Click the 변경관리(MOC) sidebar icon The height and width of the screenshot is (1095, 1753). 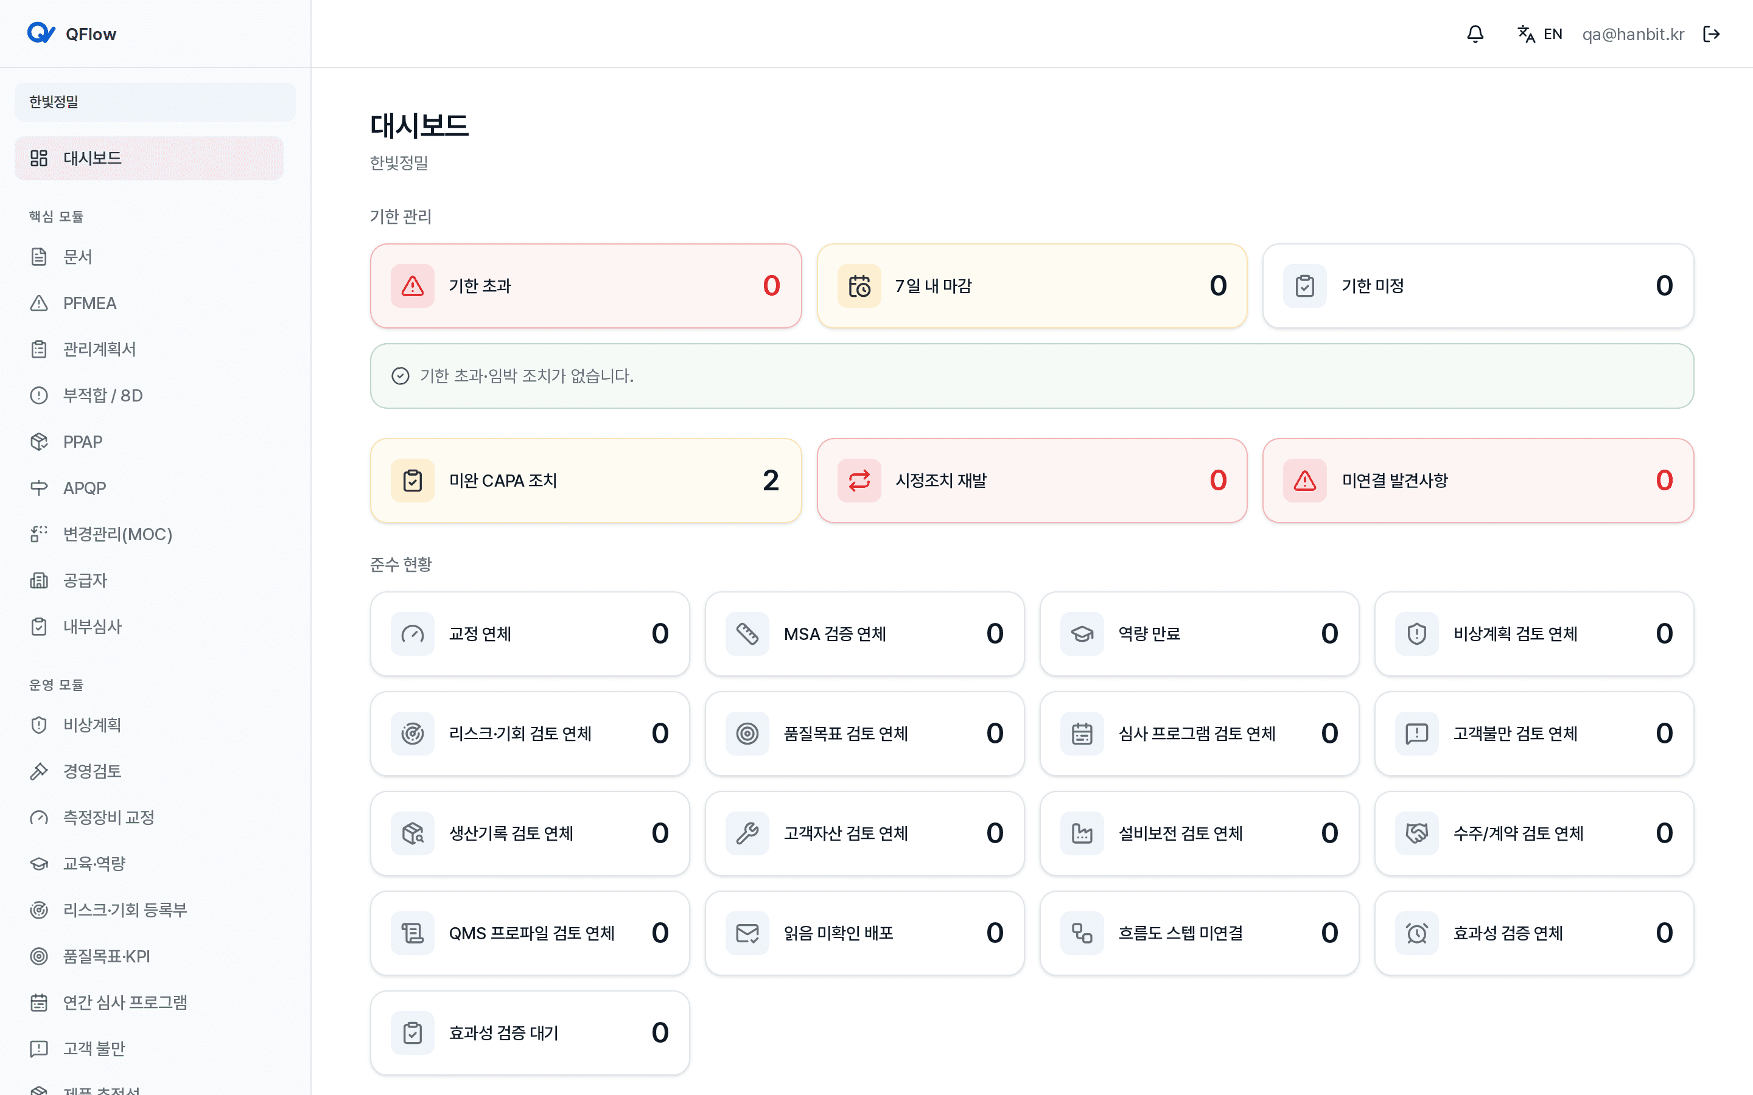[39, 535]
